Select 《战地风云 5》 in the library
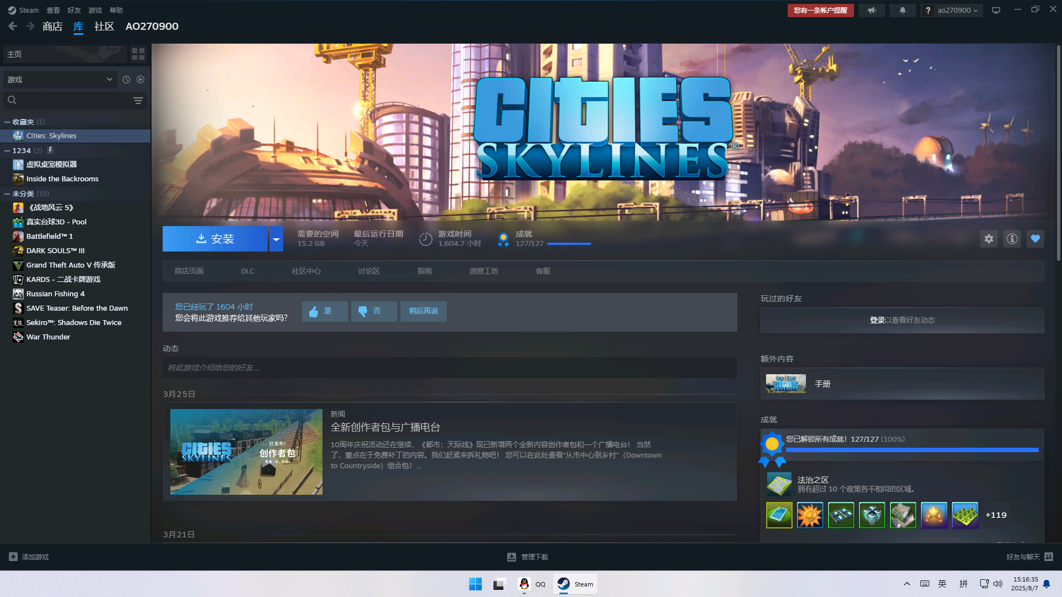 (75, 208)
